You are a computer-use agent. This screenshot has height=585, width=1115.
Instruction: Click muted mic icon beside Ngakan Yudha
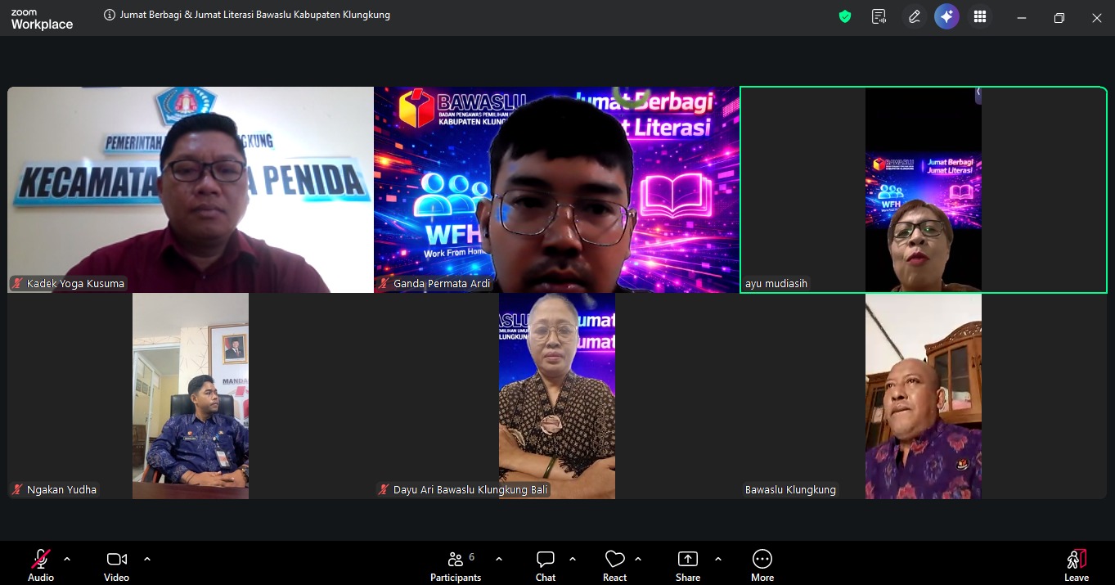(x=17, y=490)
